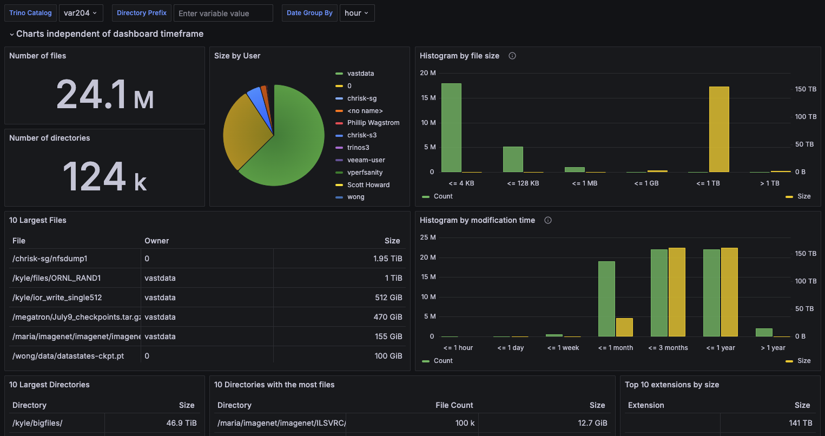The height and width of the screenshot is (436, 825).
Task: Click the 46.9 TiB directory size value
Action: pos(181,423)
